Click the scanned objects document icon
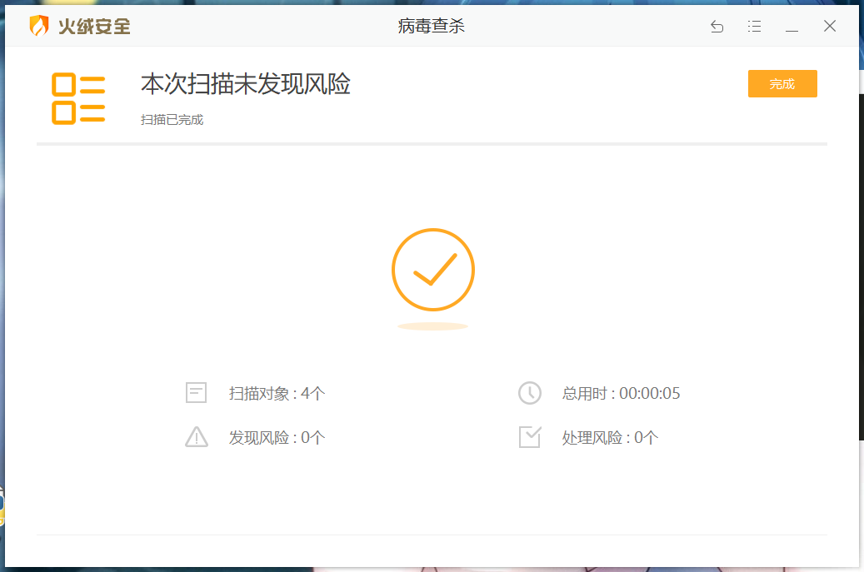Viewport: 864px width, 572px height. click(196, 393)
